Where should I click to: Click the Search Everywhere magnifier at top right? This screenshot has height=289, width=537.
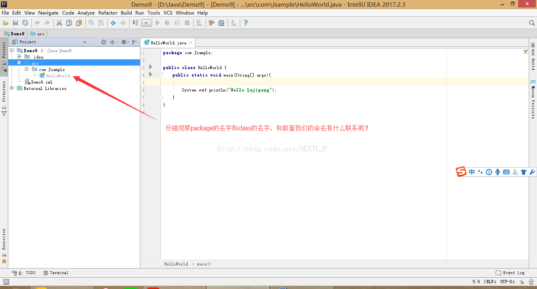click(x=532, y=23)
